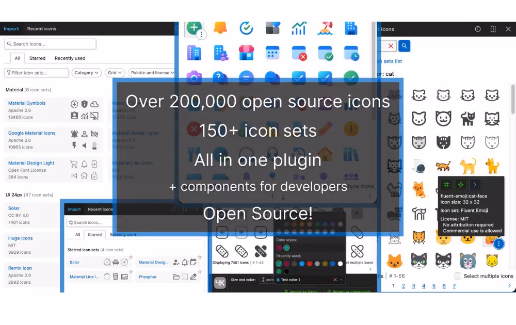
Task: Focus the Search icons field in top-left window
Action: [50, 44]
